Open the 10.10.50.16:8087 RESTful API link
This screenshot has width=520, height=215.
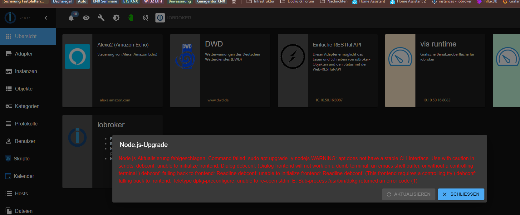click(x=329, y=100)
